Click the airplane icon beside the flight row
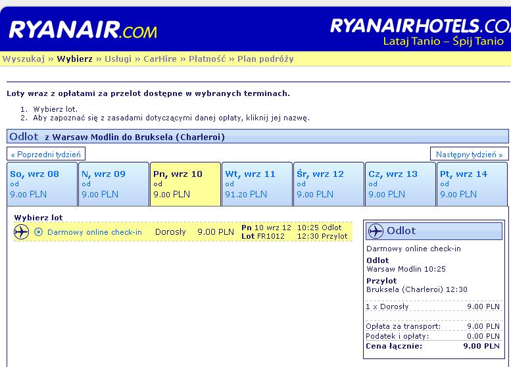The height and width of the screenshot is (367, 511). 22,232
